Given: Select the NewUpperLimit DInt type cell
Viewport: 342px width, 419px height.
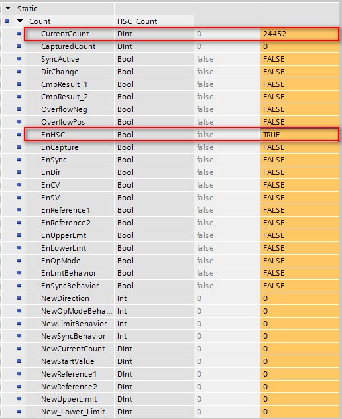Looking at the screenshot, I should pos(154,399).
